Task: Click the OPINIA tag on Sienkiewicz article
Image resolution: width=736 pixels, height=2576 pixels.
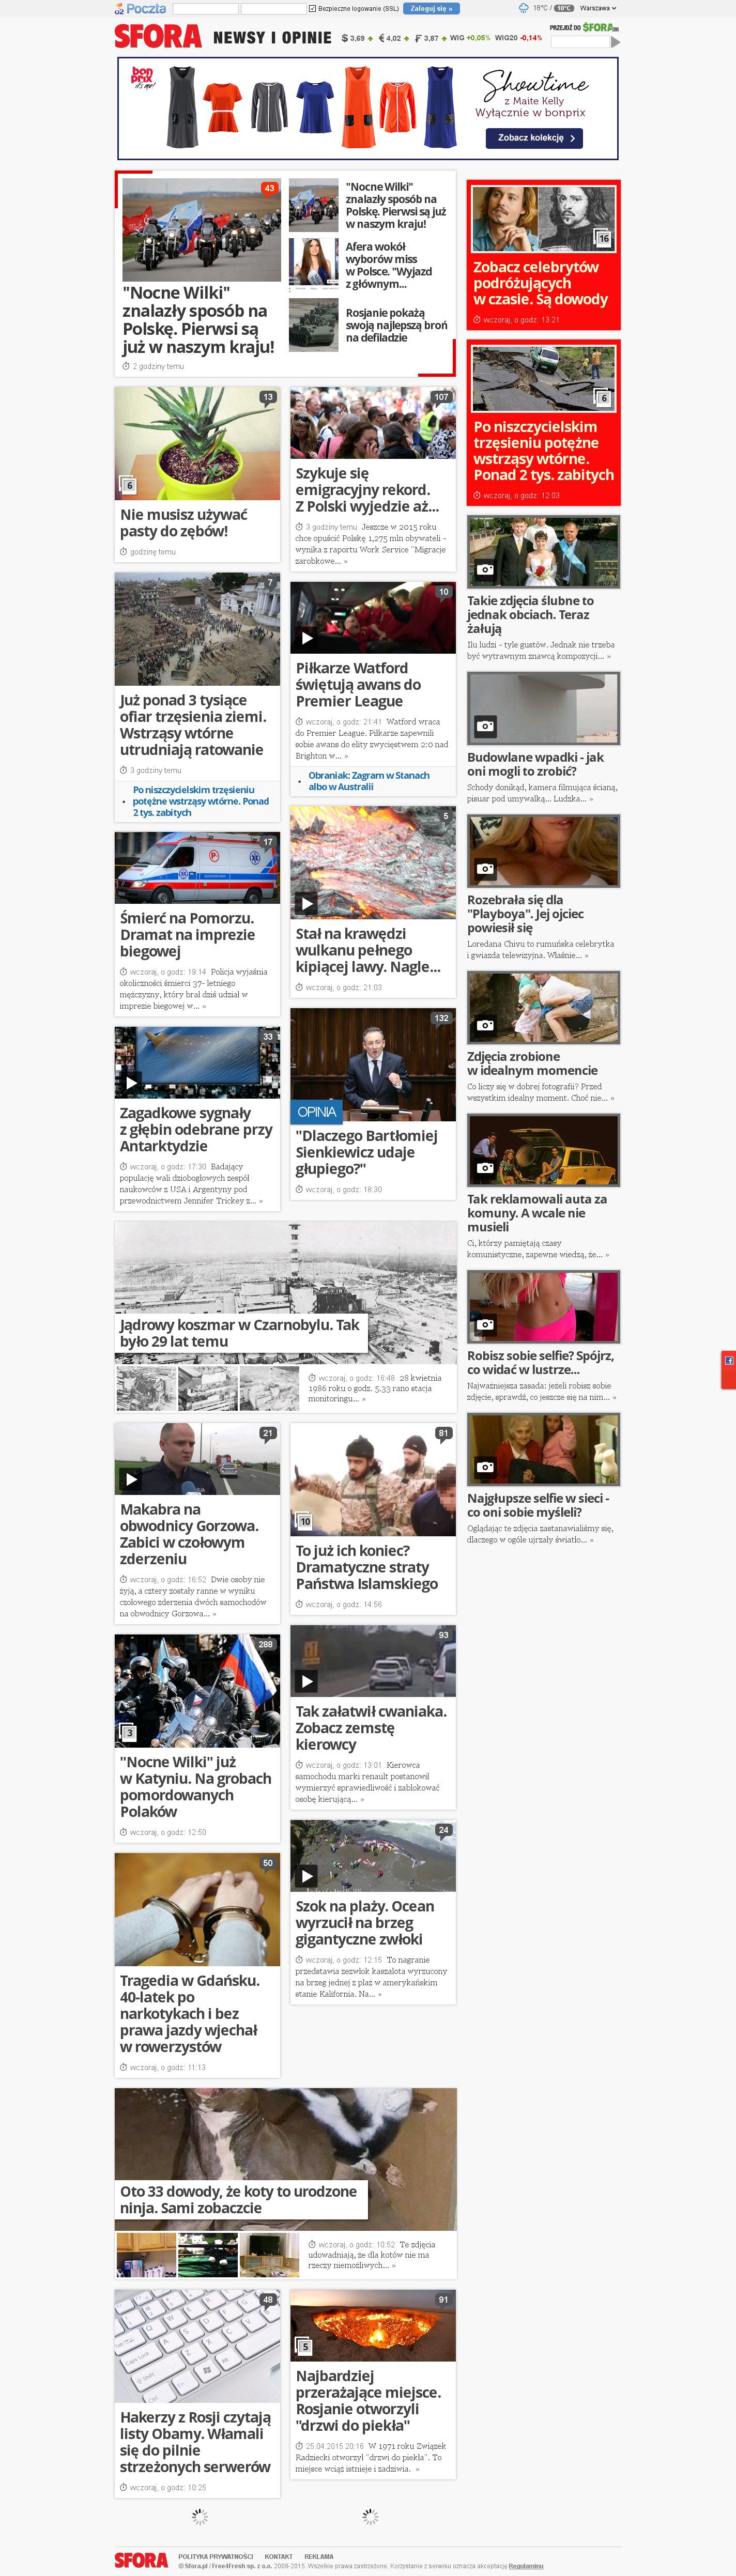Action: [x=317, y=1112]
